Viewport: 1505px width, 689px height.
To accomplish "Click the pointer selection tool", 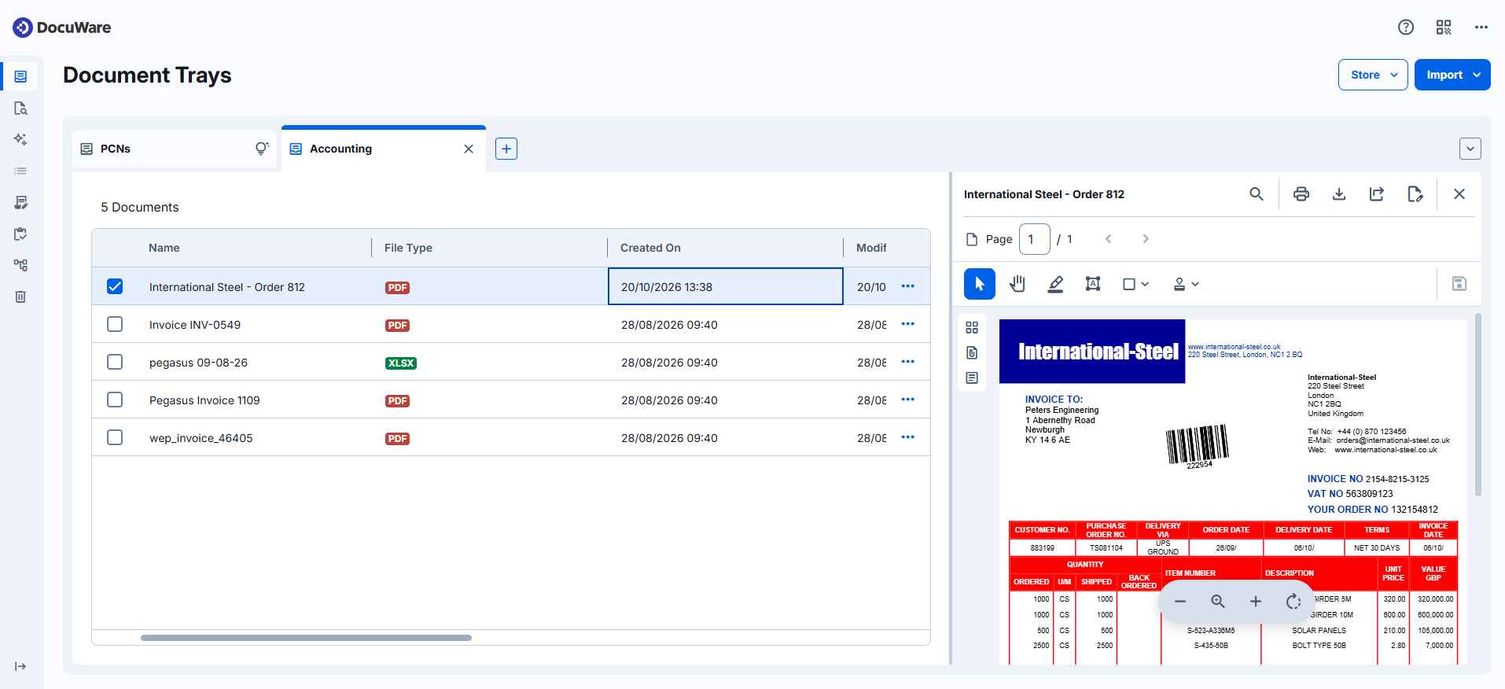I will (x=980, y=284).
